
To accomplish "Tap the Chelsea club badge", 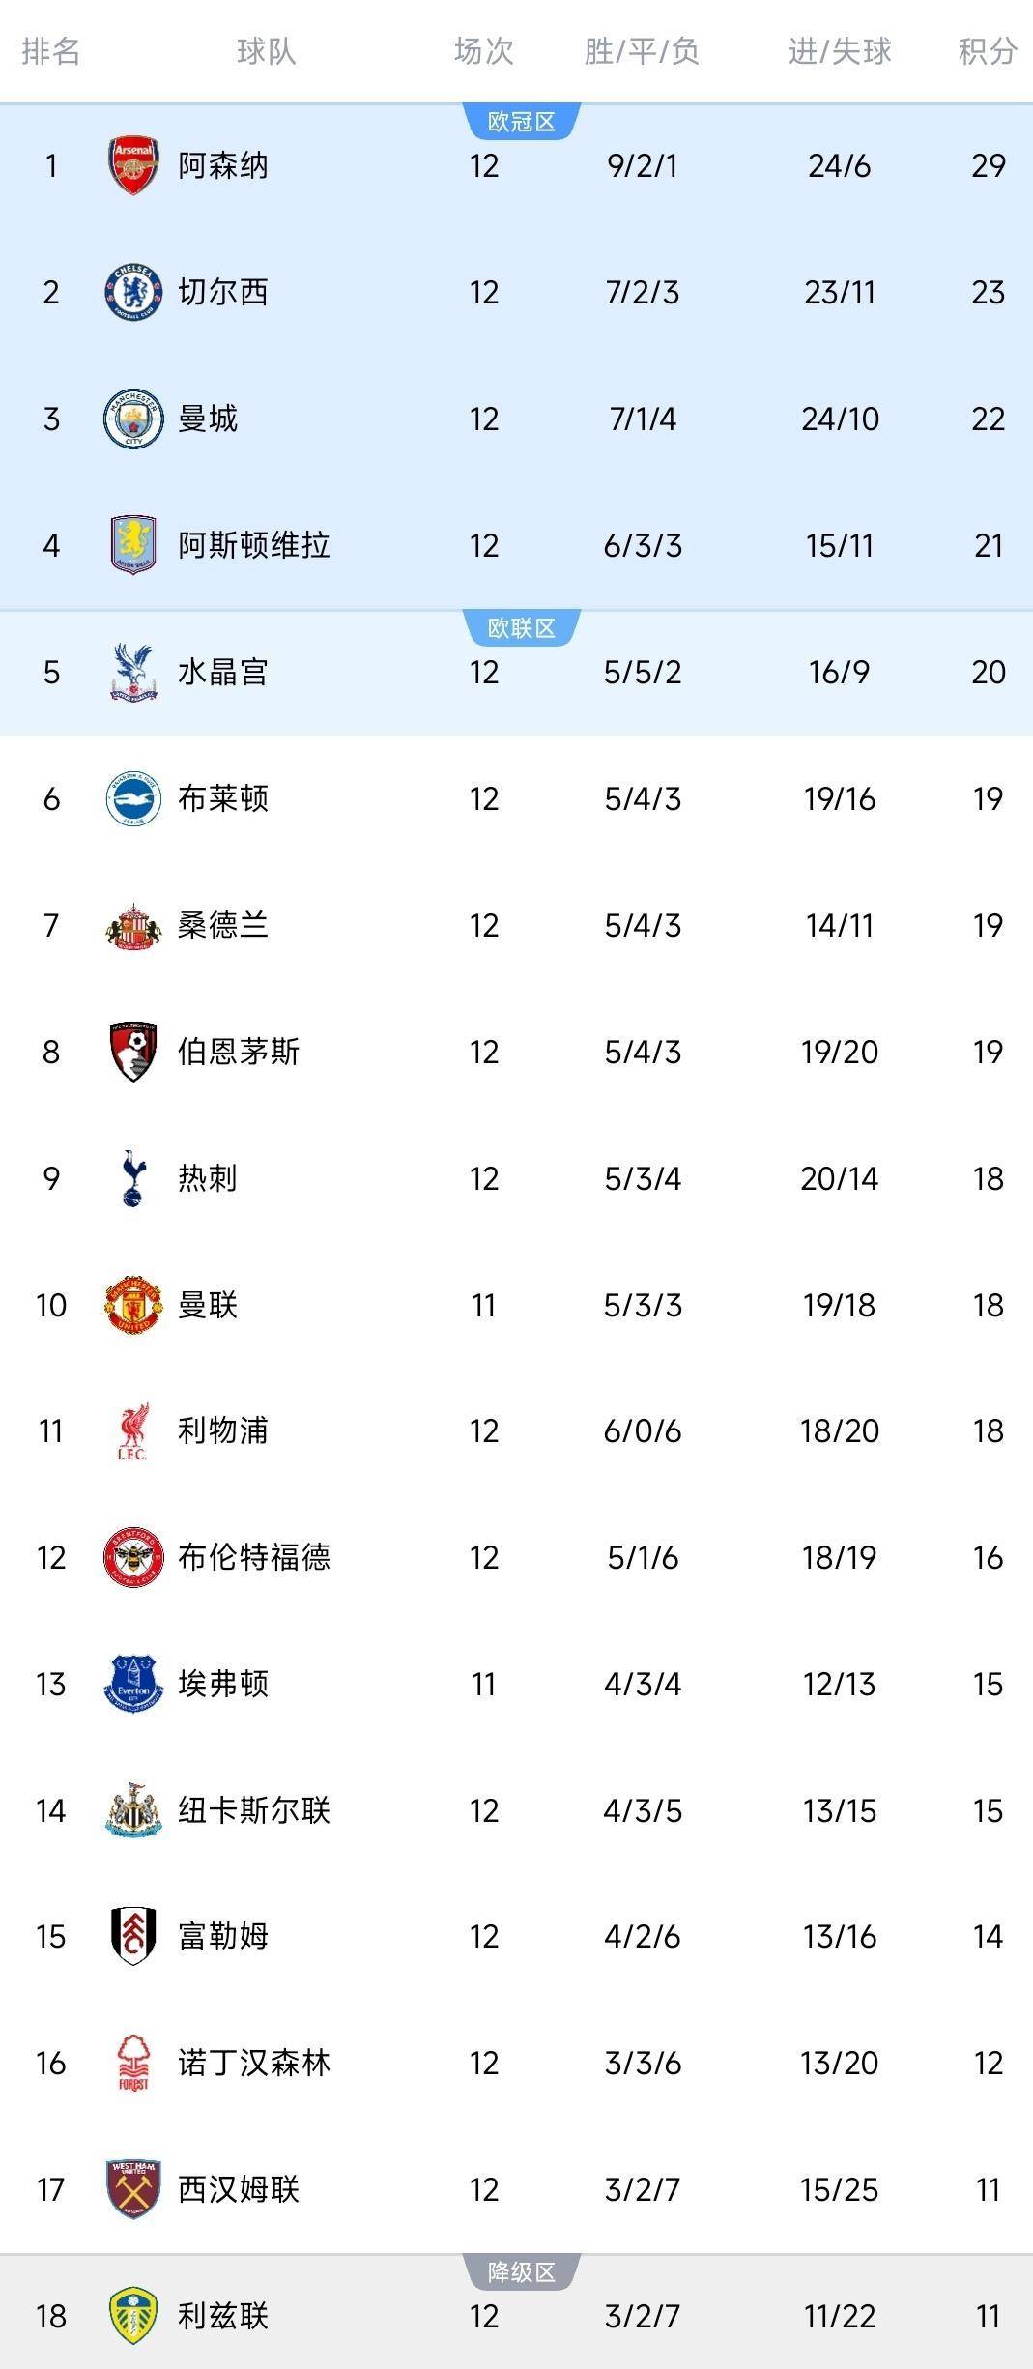I will pyautogui.click(x=132, y=292).
